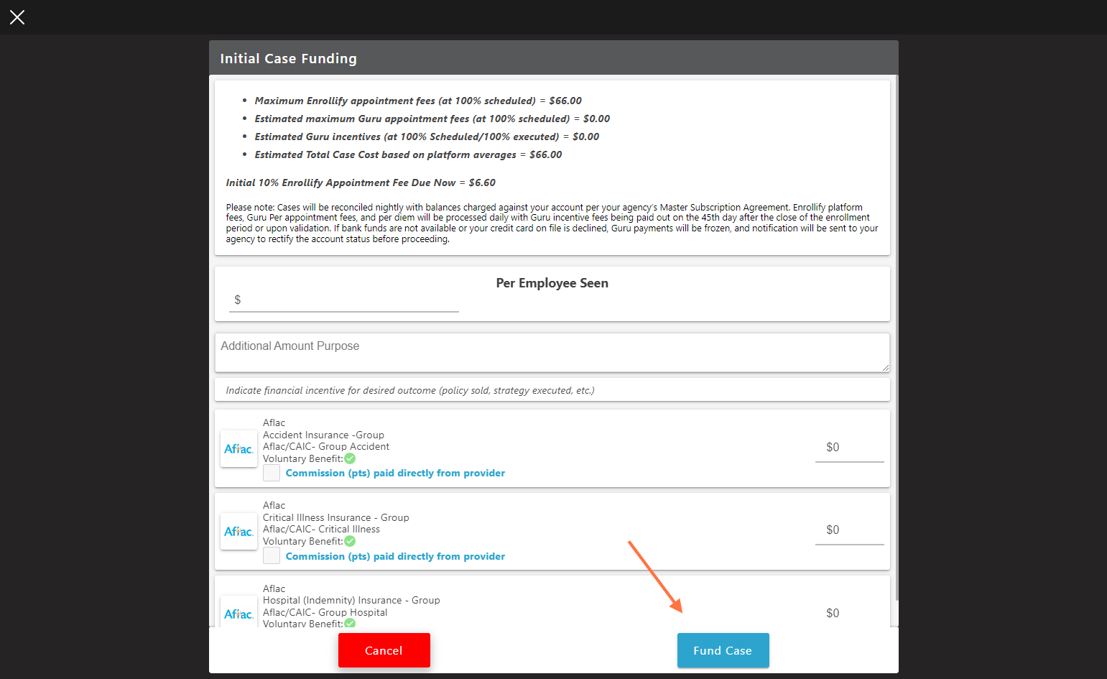Image resolution: width=1107 pixels, height=679 pixels.
Task: Click 'Aflac/CAIC- Group Hospital' text
Action: click(x=325, y=612)
